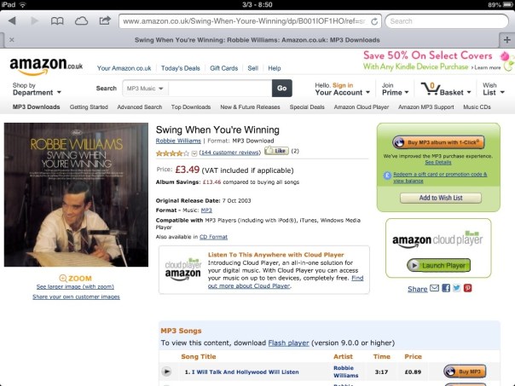Click the Add to Wish List button
This screenshot has width=515, height=386.
(x=441, y=198)
